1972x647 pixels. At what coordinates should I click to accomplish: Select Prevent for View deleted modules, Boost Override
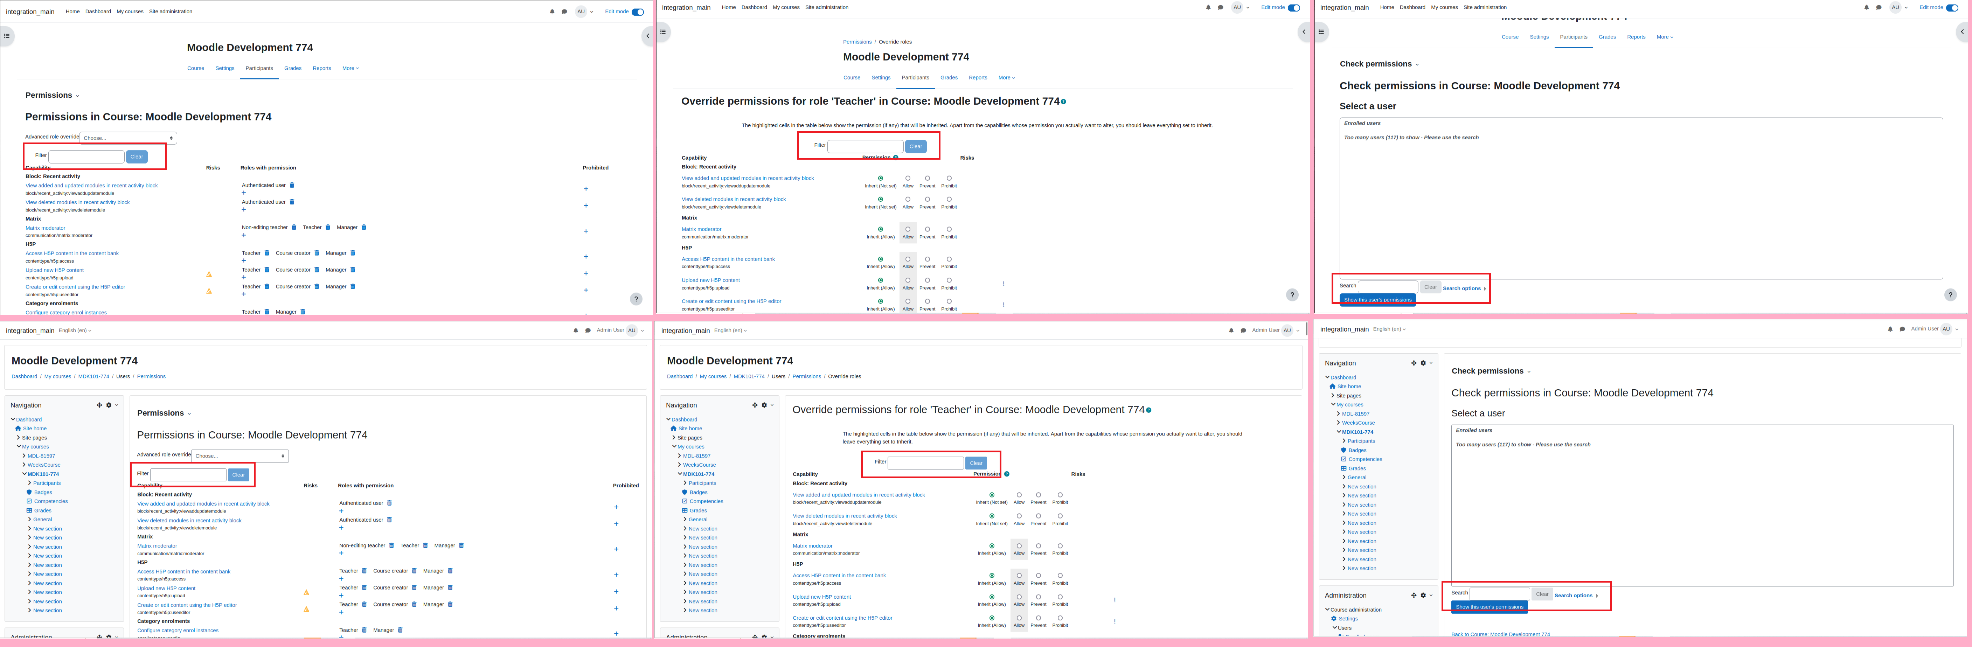[x=927, y=199]
